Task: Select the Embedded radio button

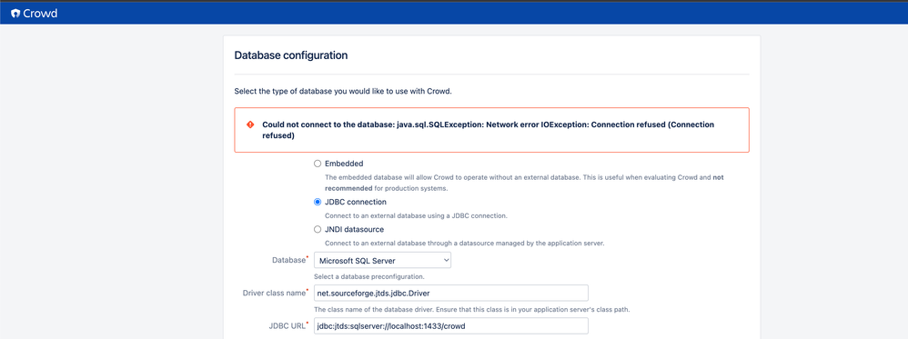Action: (318, 164)
